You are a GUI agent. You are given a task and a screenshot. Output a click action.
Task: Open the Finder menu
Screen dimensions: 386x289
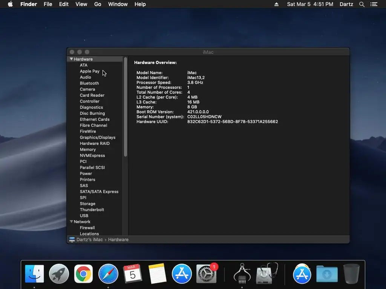pyautogui.click(x=29, y=4)
